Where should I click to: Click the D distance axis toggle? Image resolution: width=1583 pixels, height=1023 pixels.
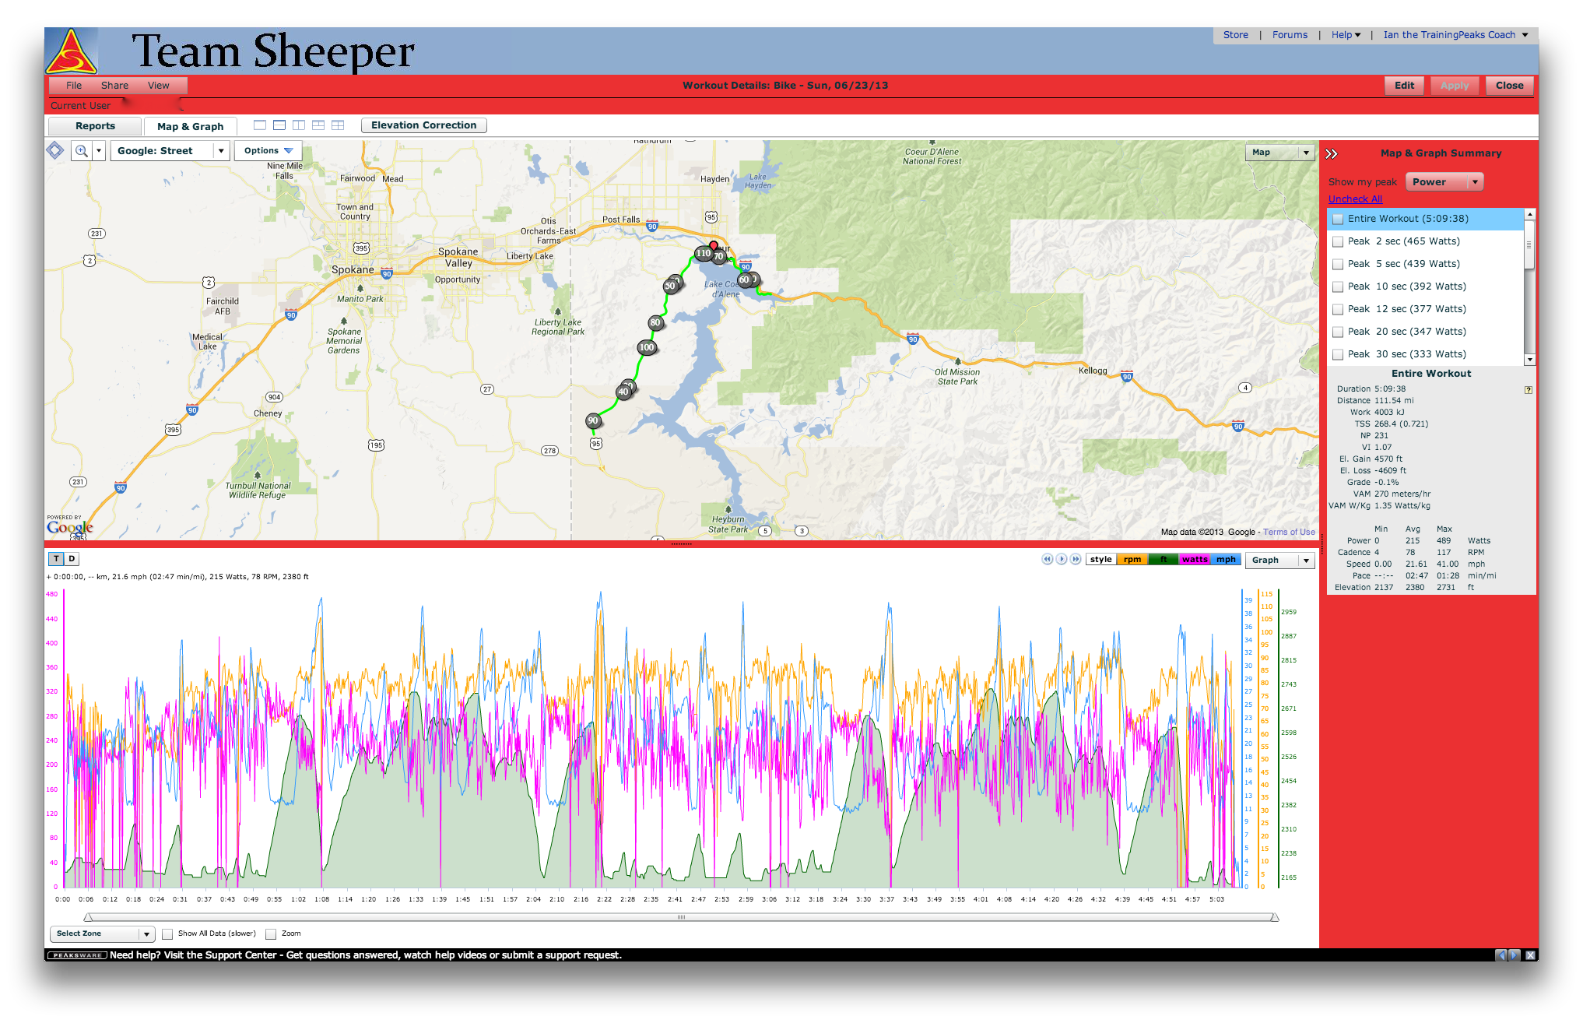(72, 559)
